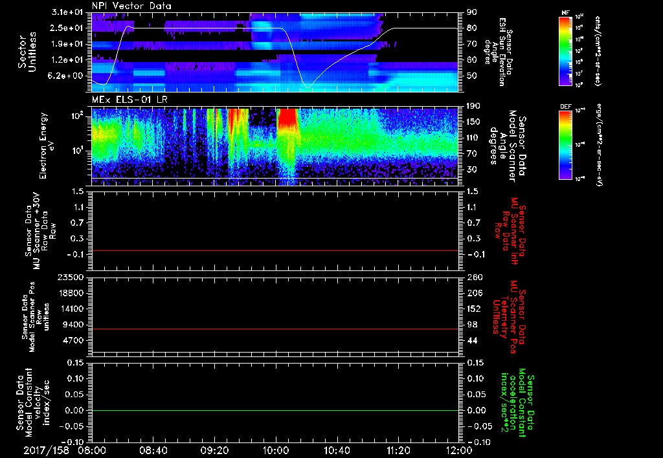Screen dimensions: 663x458
Task: Click the '23500' scanner position tick value
Action: pyautogui.click(x=70, y=278)
